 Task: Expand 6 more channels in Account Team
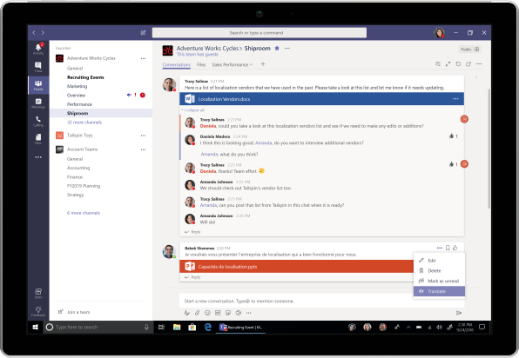[84, 213]
